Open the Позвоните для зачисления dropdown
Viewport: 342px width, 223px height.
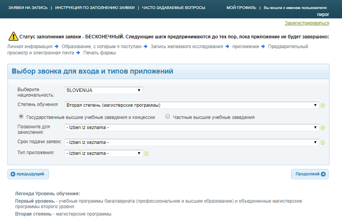pos(192,128)
